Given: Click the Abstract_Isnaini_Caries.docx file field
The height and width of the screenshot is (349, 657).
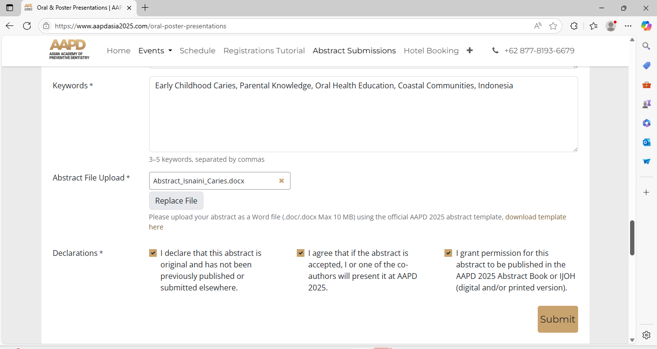Looking at the screenshot, I should coord(220,181).
